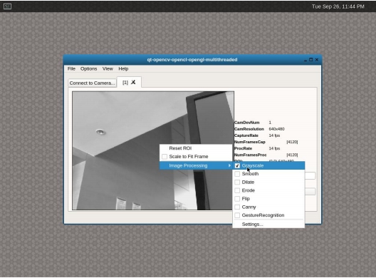Expand the Image Processing submenu arrow
376x278 pixels.
coord(229,165)
